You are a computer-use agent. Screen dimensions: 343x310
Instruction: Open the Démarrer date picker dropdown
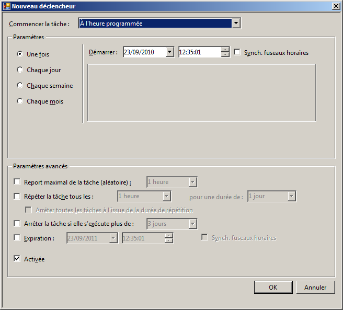point(169,52)
